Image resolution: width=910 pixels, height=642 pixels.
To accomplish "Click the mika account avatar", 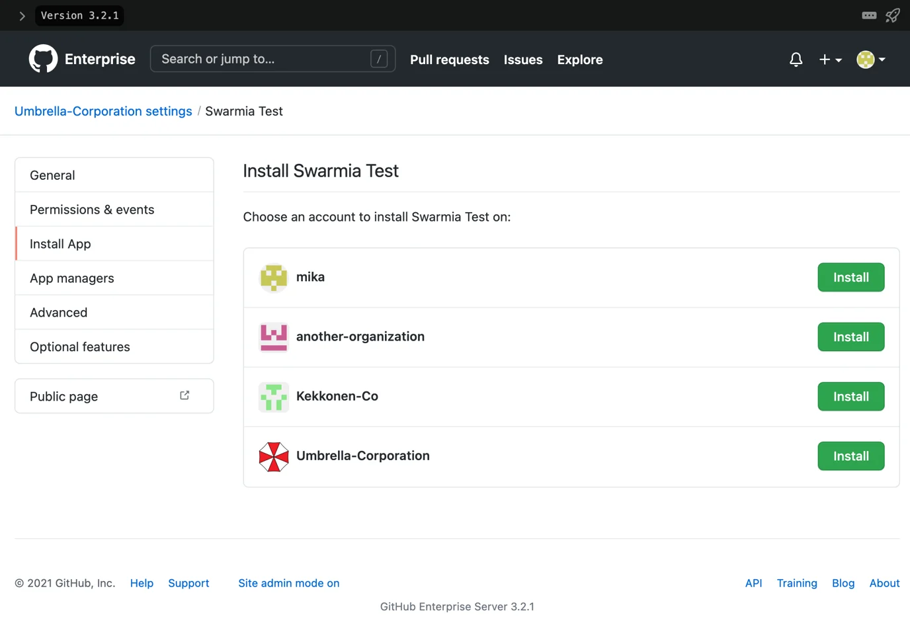I will 273,278.
